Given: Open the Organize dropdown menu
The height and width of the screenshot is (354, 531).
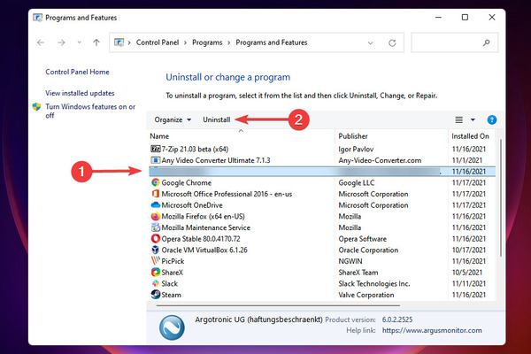Looking at the screenshot, I should tap(173, 119).
